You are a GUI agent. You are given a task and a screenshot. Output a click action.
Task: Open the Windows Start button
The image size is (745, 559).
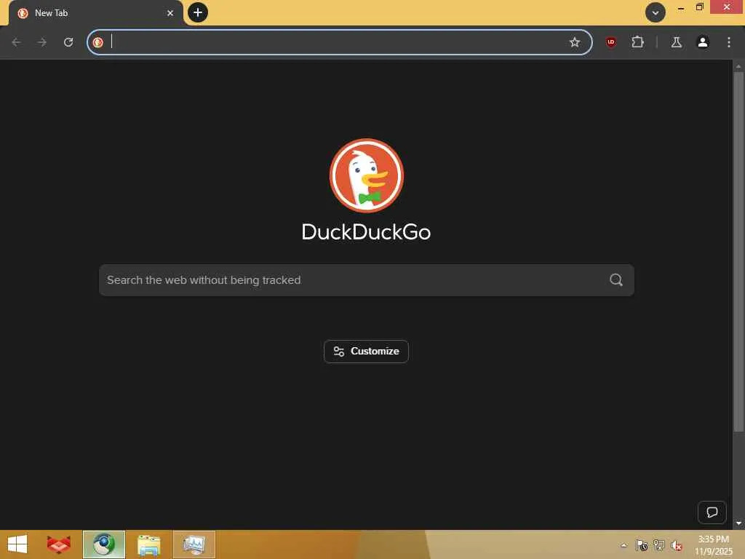click(17, 544)
